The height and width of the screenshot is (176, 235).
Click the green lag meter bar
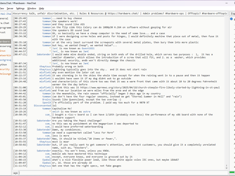click(x=232, y=173)
